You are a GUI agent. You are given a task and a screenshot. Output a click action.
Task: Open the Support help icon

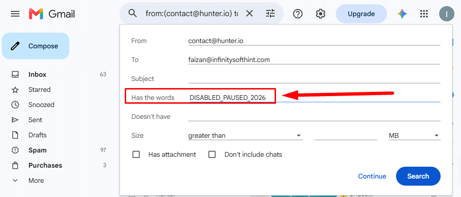coord(298,14)
